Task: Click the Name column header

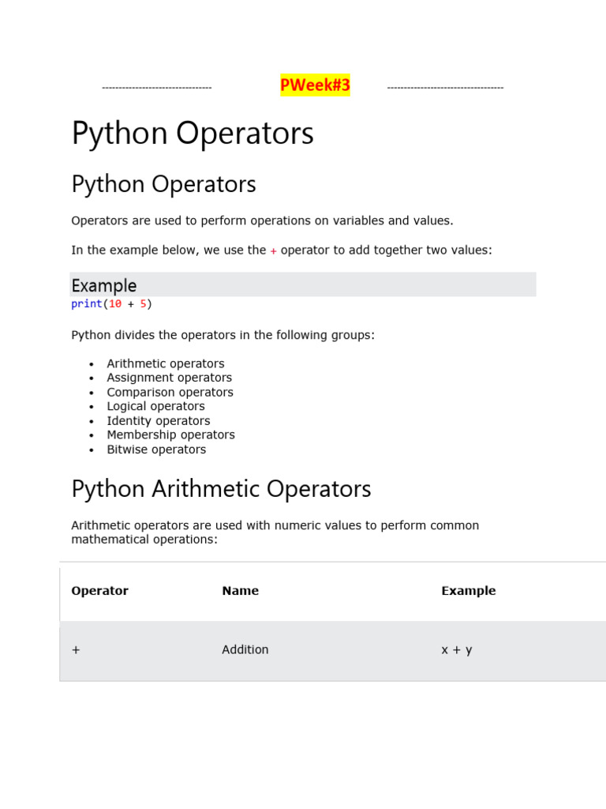Action: [x=241, y=591]
